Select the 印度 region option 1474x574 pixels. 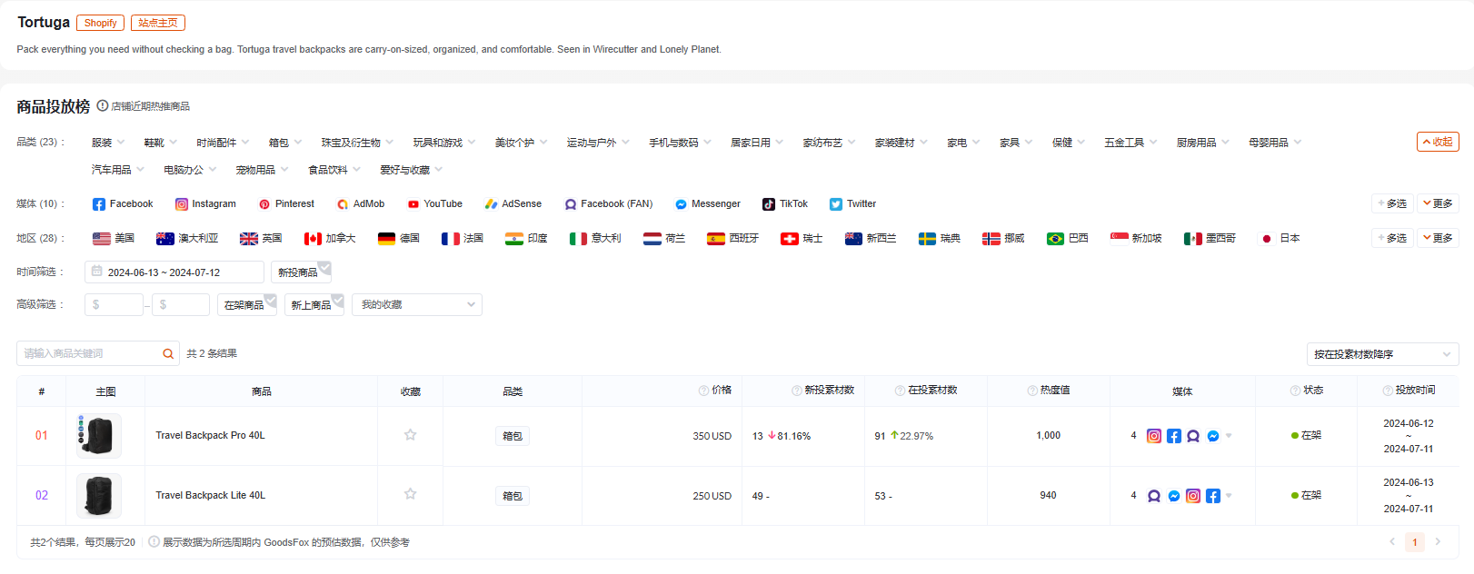526,239
